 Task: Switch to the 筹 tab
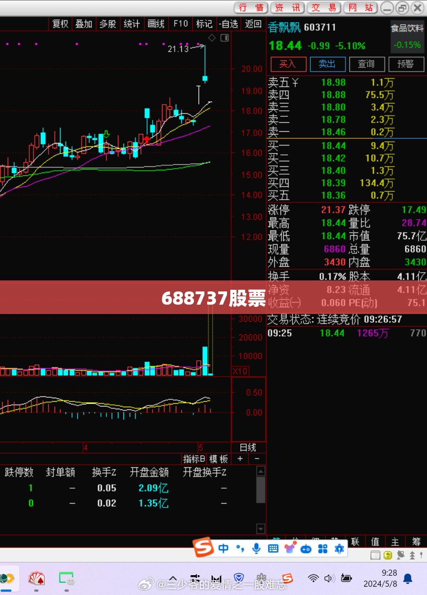416,542
